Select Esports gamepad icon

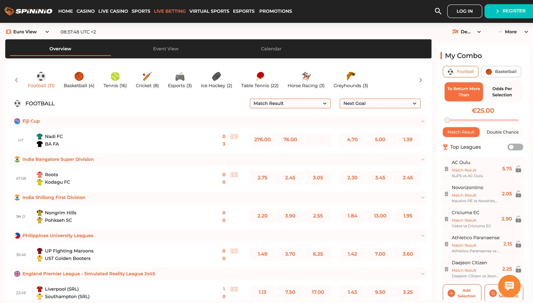180,76
